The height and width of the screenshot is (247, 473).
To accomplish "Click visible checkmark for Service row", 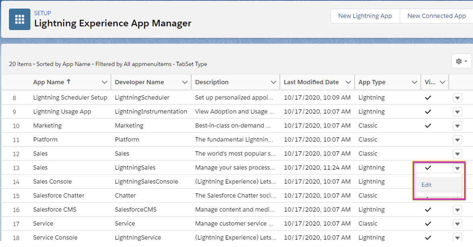I will pos(428,224).
